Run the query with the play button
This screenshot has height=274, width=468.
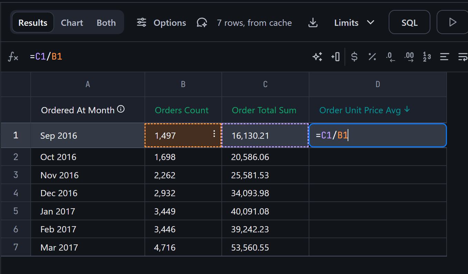tap(452, 23)
